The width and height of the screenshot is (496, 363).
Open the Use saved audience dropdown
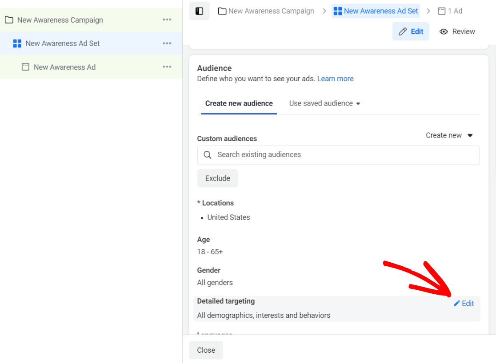[x=324, y=103]
